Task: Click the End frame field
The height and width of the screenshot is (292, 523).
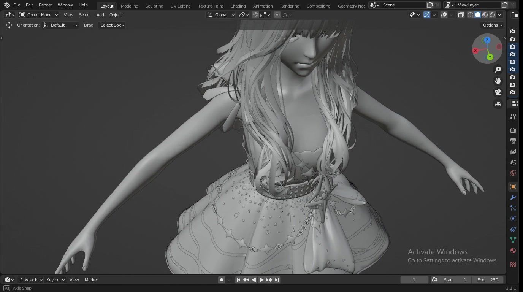Action: click(x=488, y=280)
